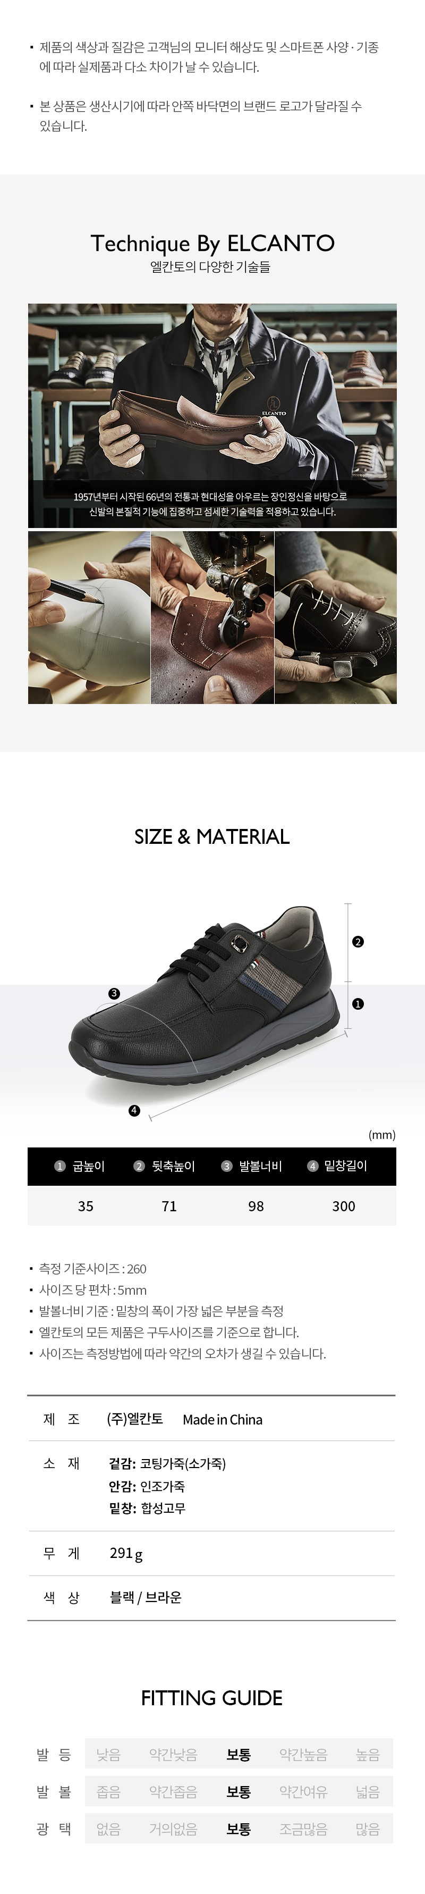Select the 밑창길이 table header
Image resolution: width=425 pixels, height=1894 pixels.
[338, 1166]
